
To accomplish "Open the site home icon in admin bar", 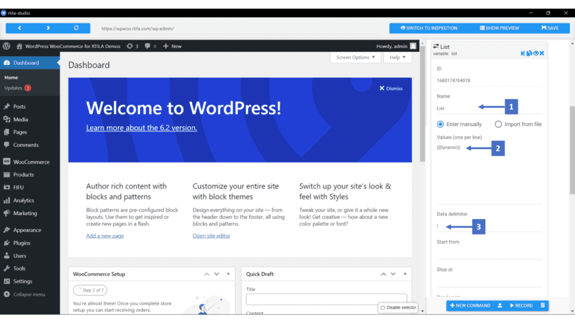I will pos(20,46).
